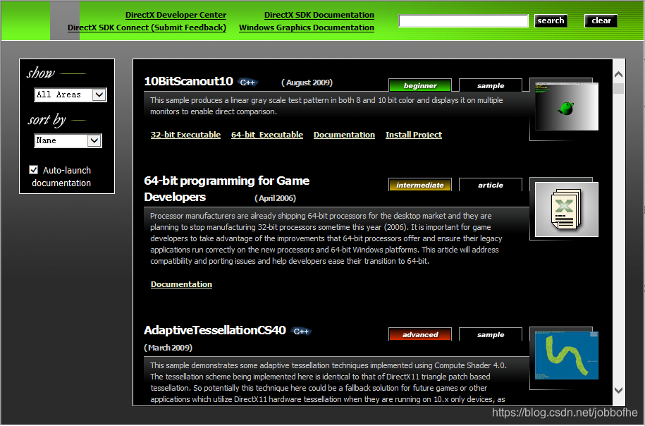The image size is (645, 426).
Task: Click the clear button
Action: click(601, 20)
